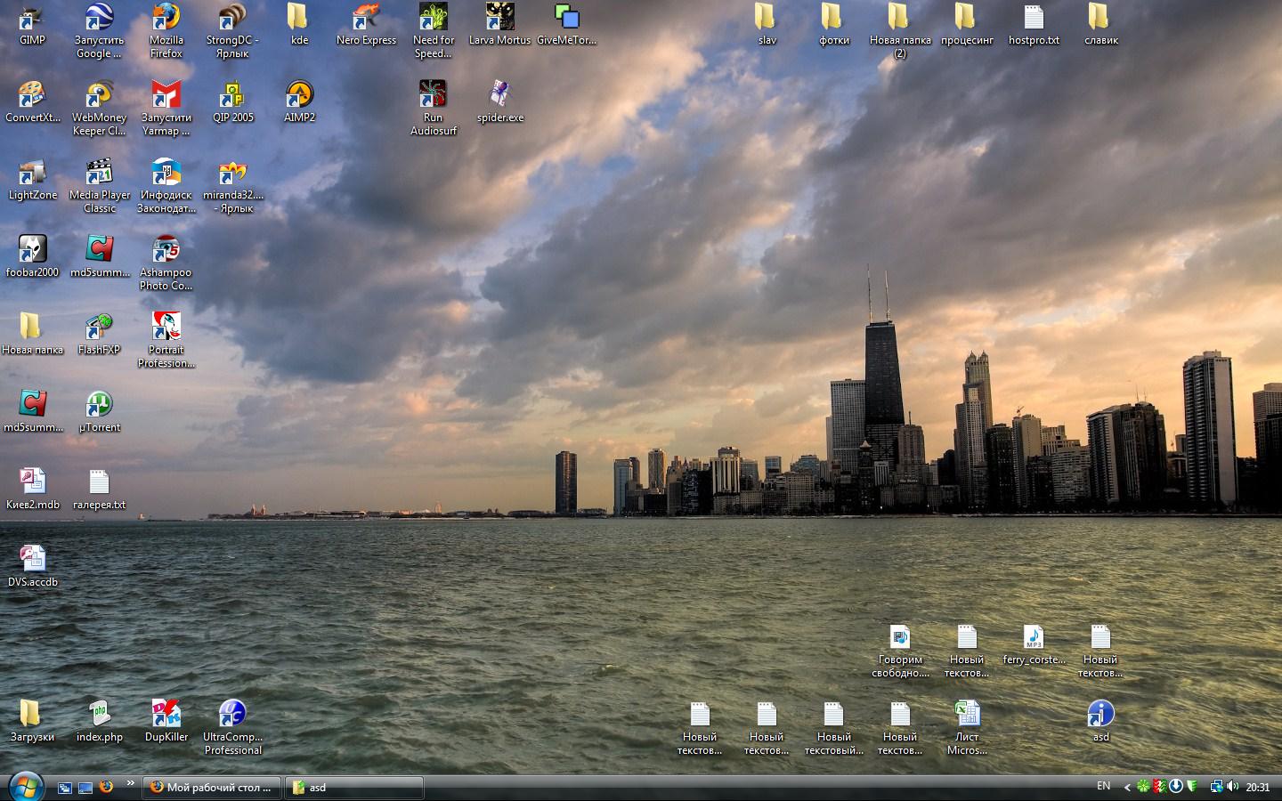The width and height of the screenshot is (1282, 801).
Task: Click the FlashFXP shortcut
Action: tap(99, 328)
